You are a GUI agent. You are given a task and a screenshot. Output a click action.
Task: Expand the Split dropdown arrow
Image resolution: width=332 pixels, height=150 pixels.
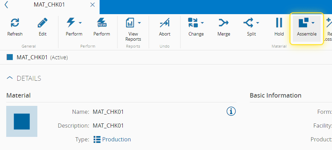[258, 23]
